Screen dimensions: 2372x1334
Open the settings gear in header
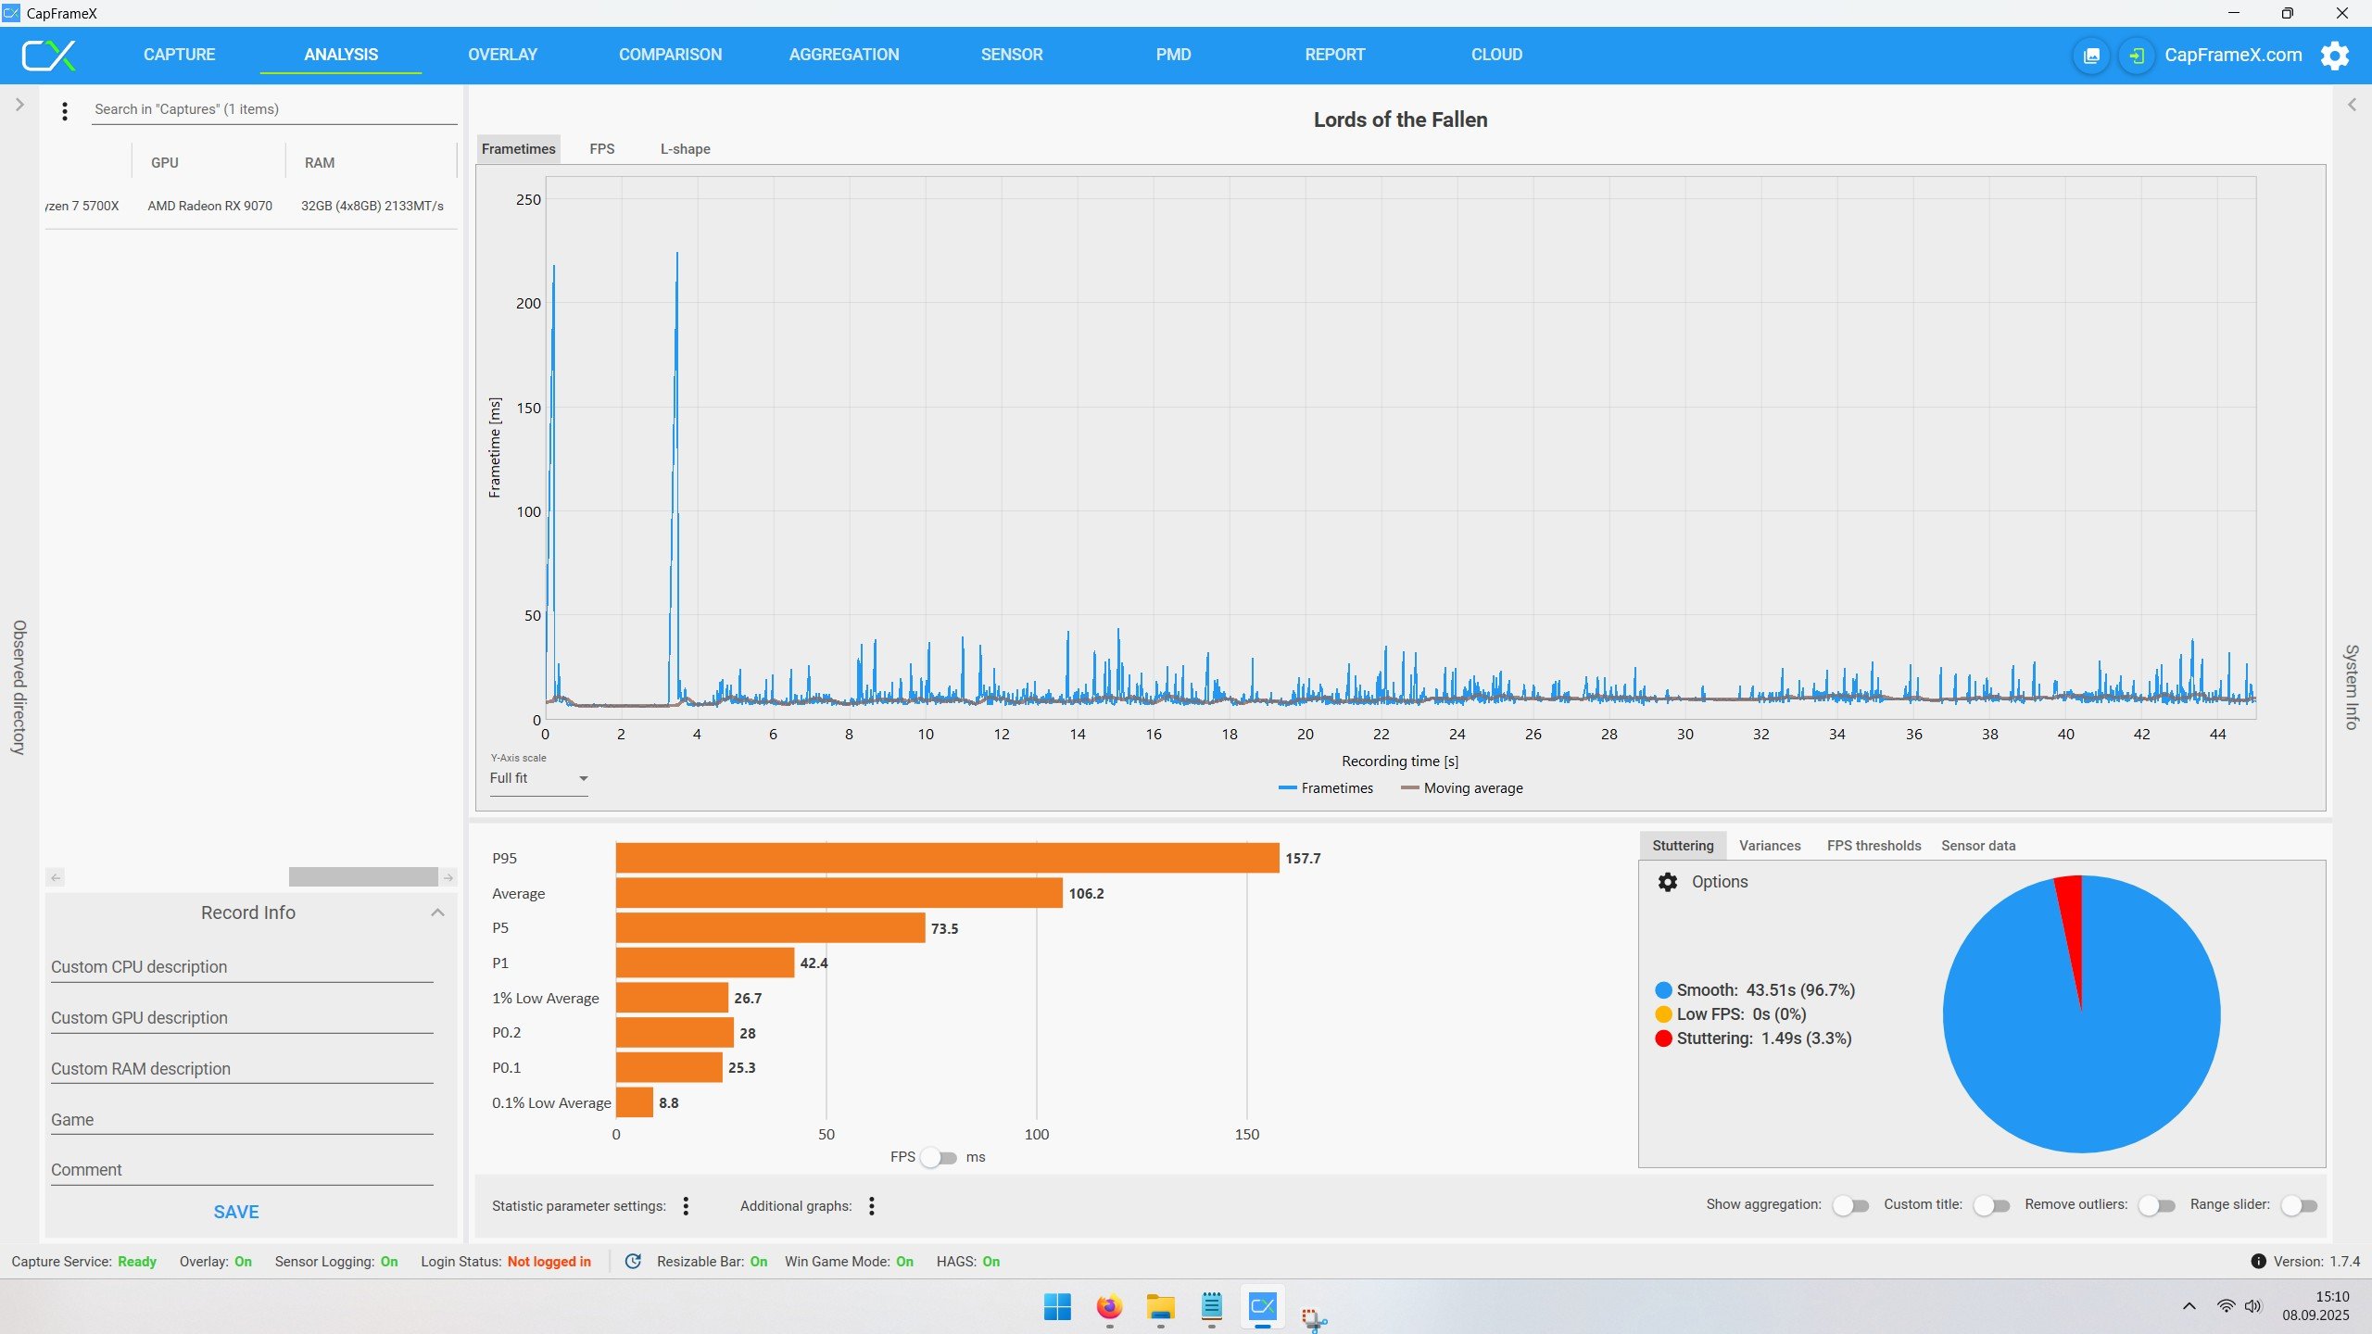pos(2335,56)
